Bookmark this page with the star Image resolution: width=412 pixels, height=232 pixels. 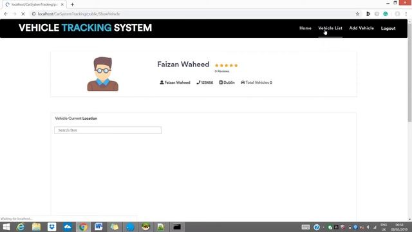click(x=357, y=14)
